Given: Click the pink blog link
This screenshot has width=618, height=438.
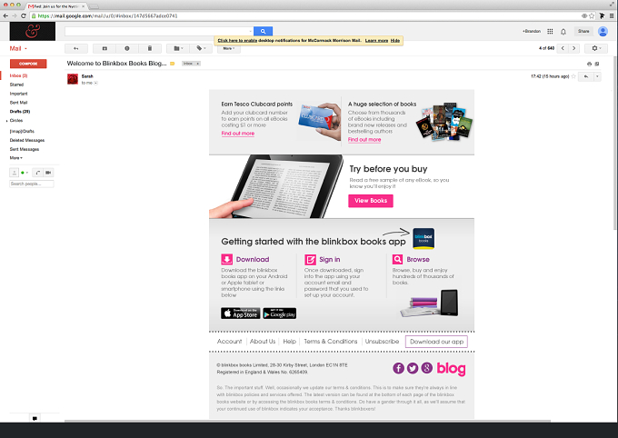Looking at the screenshot, I should tap(452, 369).
